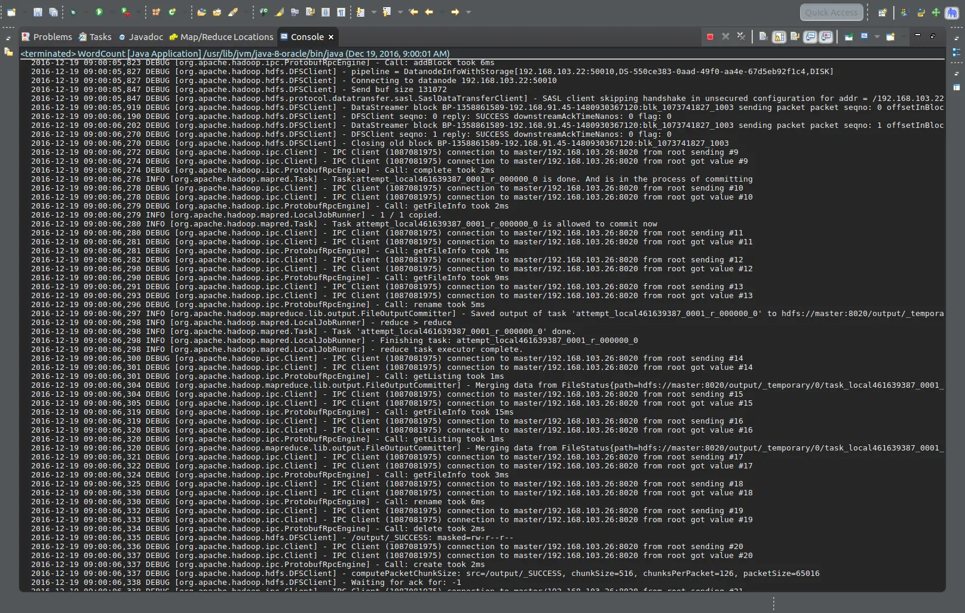Click the Open Perspective button
The width and height of the screenshot is (965, 613).
882,13
